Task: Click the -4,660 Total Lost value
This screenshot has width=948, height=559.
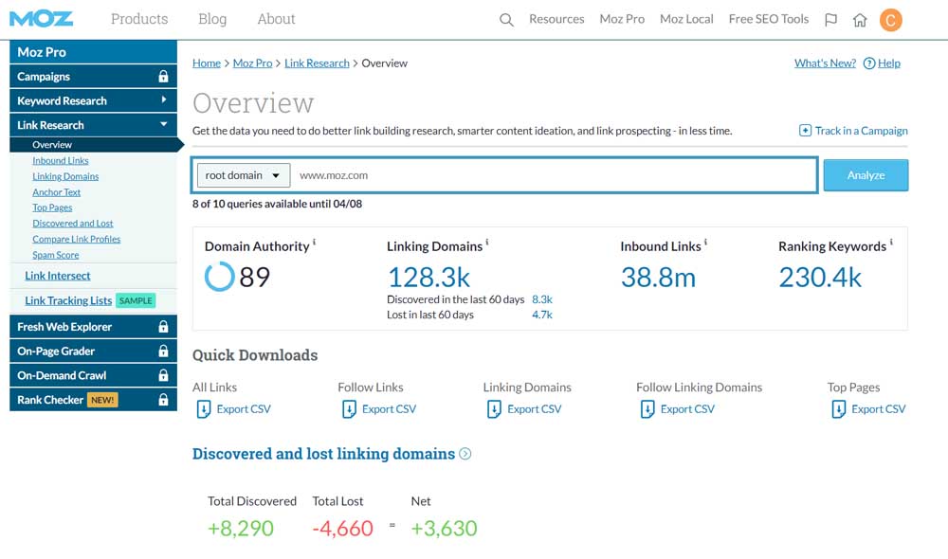Action: coord(343,528)
